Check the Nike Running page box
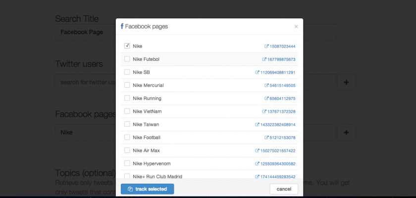The height and width of the screenshot is (198, 416). point(127,98)
